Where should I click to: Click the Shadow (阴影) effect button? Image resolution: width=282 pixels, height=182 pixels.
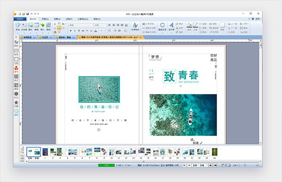[x=222, y=27]
